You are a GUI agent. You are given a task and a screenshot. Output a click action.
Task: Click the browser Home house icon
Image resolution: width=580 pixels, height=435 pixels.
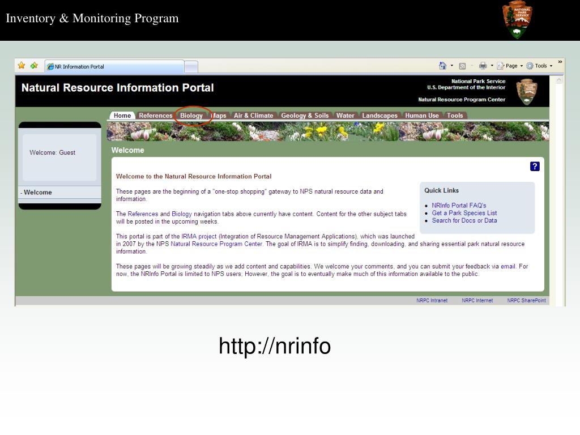(442, 66)
